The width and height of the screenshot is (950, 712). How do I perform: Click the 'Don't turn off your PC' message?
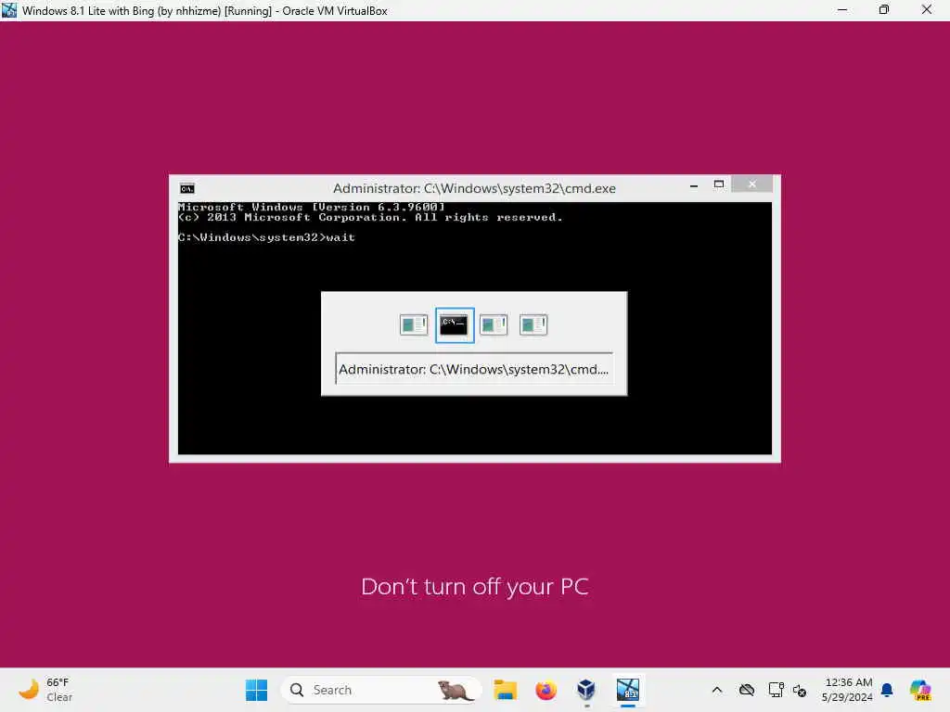pyautogui.click(x=474, y=587)
